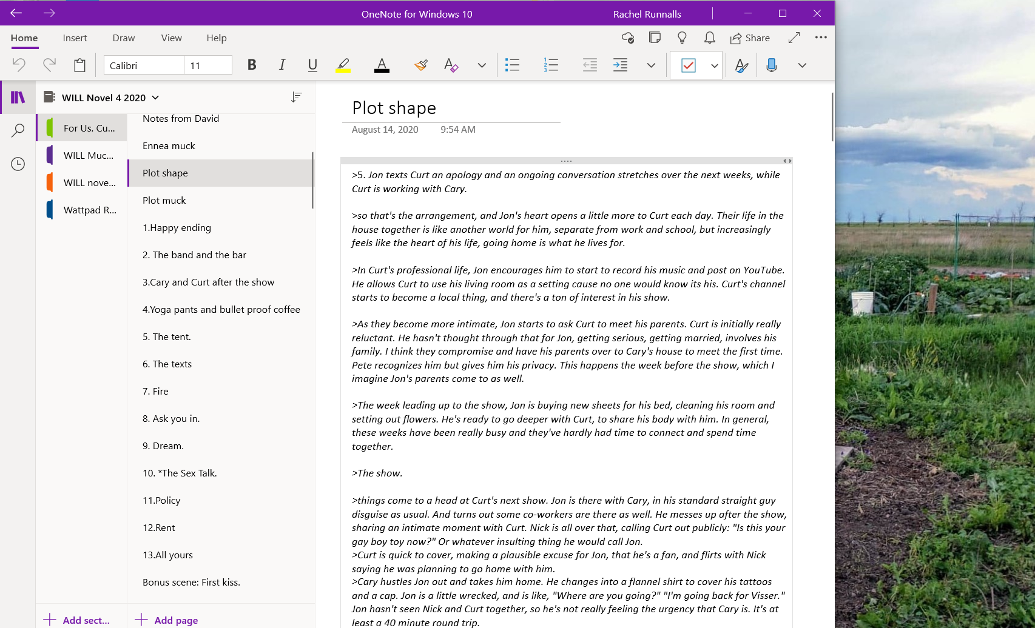Click the Rachel Runnalls account name
The image size is (1035, 628).
tap(647, 13)
